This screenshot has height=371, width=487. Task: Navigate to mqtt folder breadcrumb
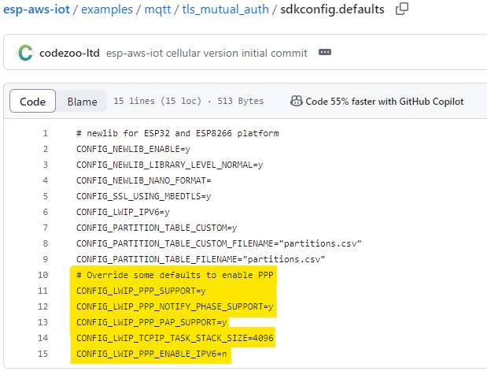coord(157,9)
